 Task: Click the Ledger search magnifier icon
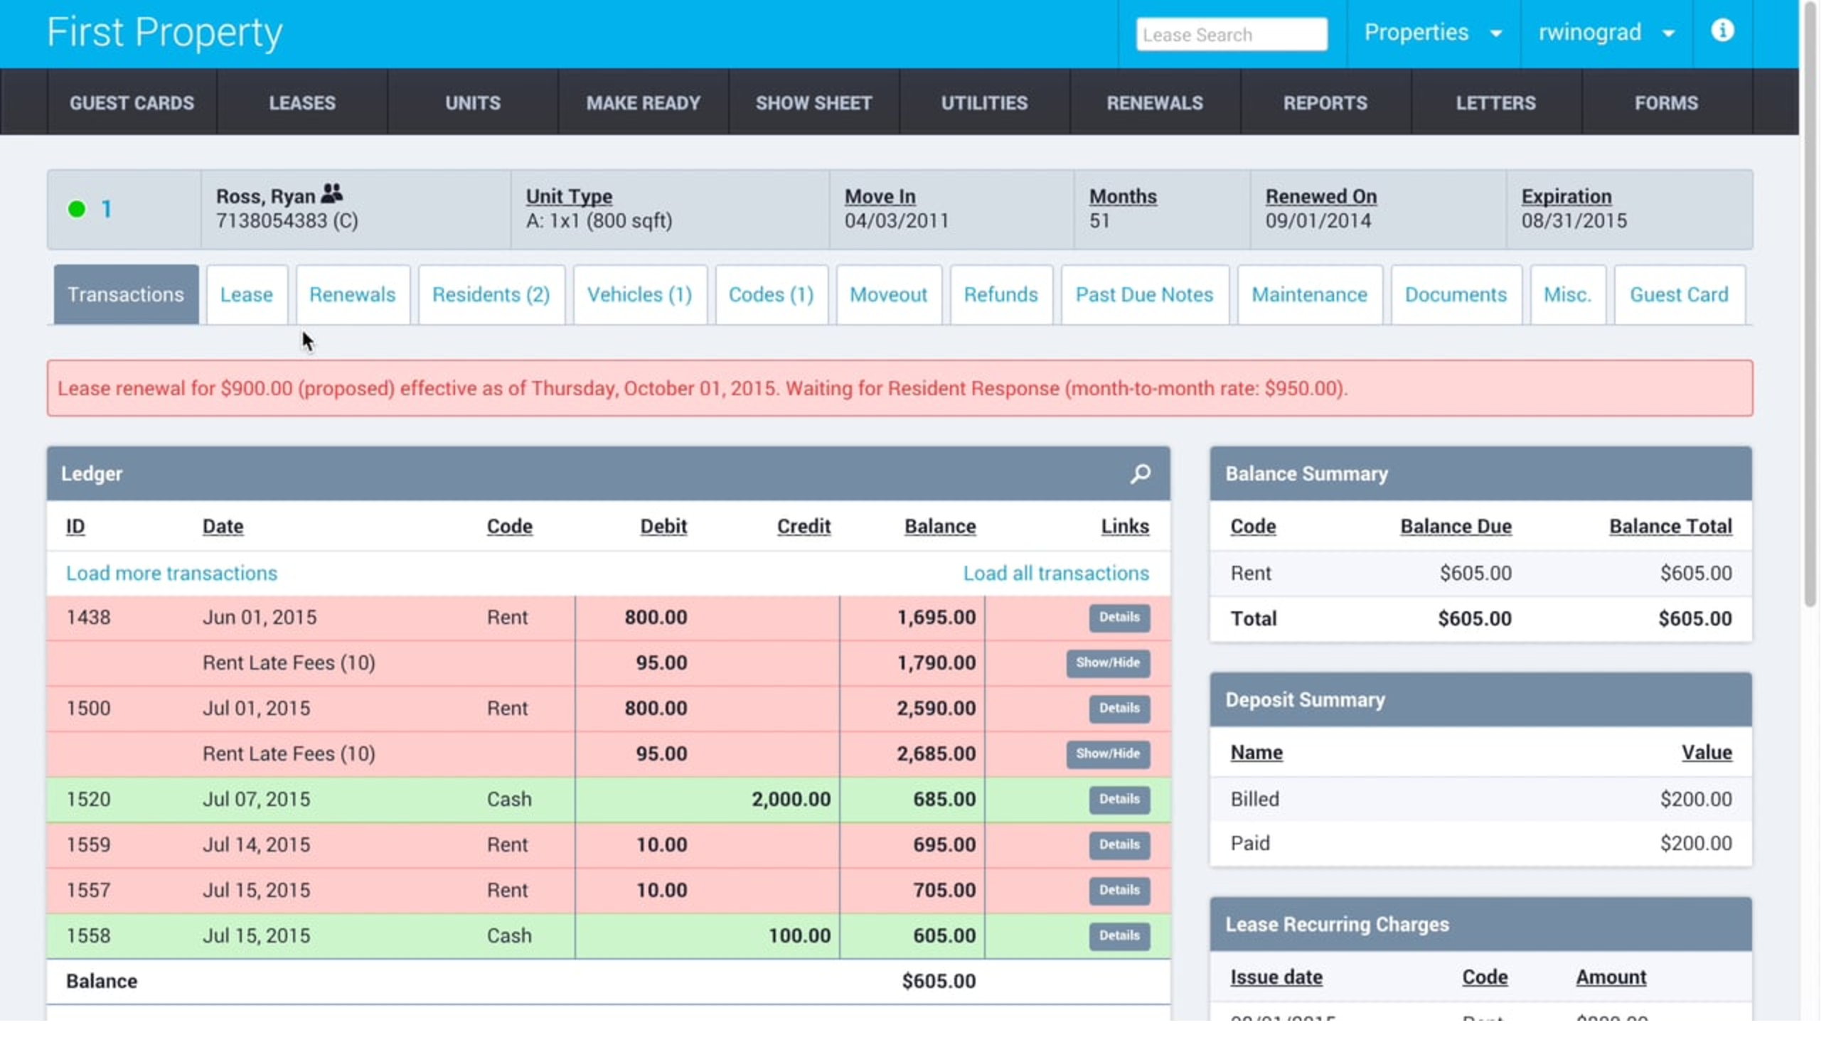pos(1140,474)
